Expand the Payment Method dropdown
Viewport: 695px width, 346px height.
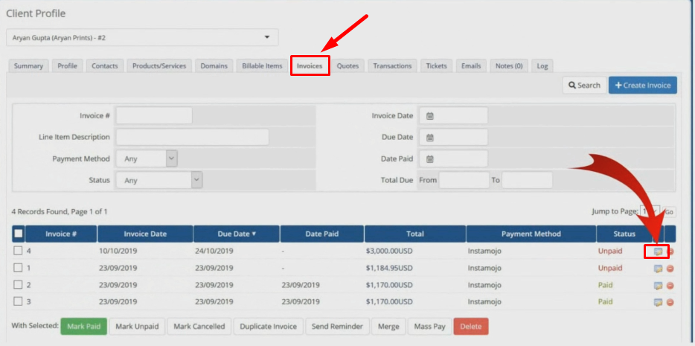(x=147, y=158)
